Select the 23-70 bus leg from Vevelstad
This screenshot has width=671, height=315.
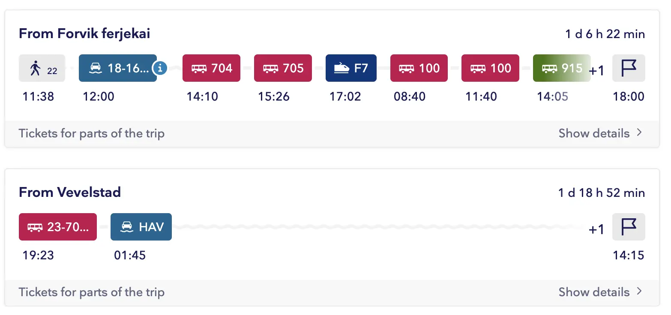tap(58, 227)
